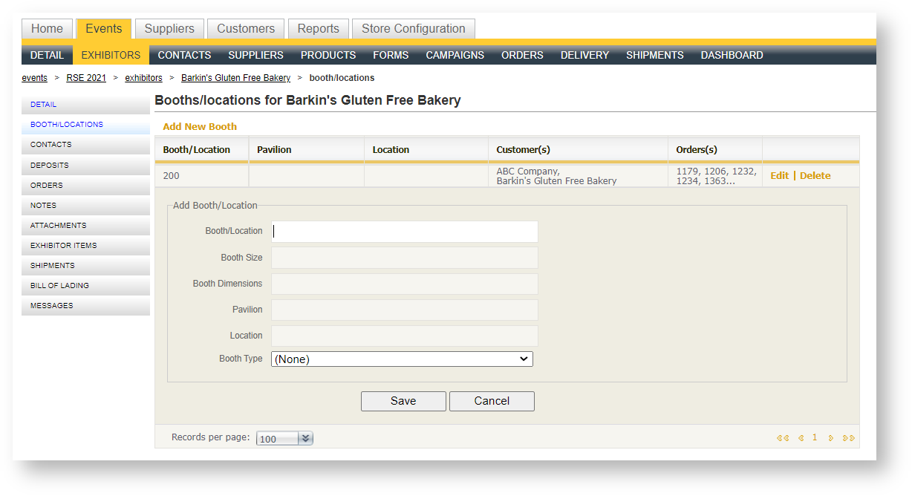This screenshot has height=496, width=912.
Task: Open DASHBOARD in the navigation bar
Action: click(x=732, y=55)
